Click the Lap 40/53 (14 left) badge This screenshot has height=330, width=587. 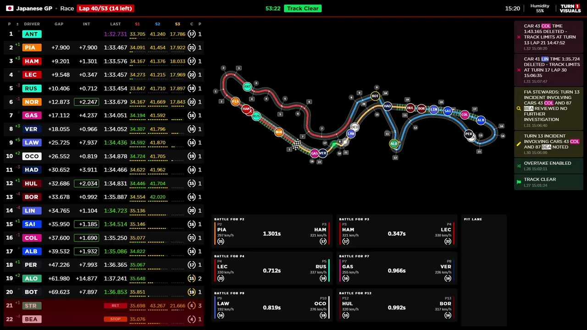[105, 8]
